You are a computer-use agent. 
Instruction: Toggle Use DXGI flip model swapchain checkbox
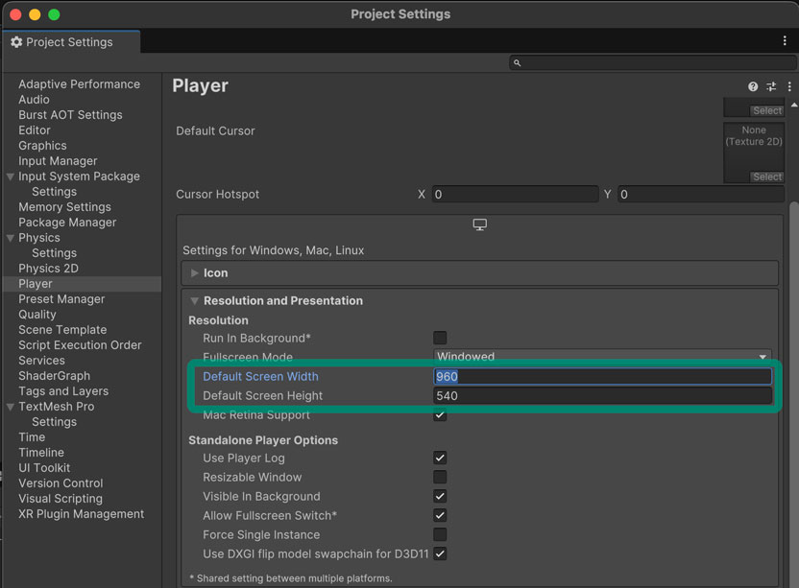[440, 553]
